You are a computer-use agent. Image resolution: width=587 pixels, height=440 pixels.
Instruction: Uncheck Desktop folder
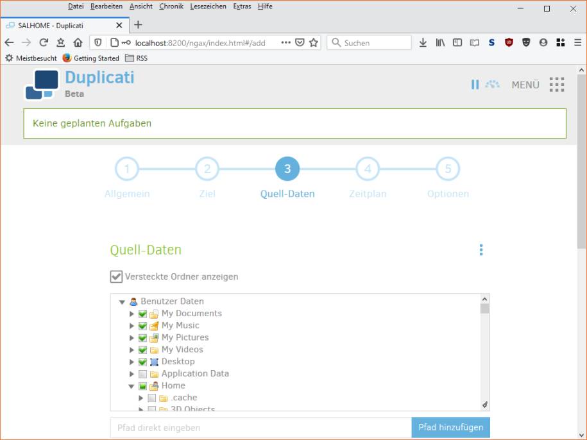142,362
